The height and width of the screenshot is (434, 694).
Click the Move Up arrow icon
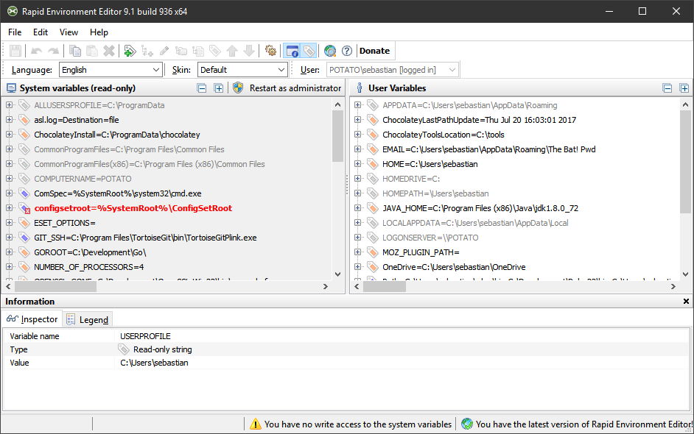coord(232,51)
